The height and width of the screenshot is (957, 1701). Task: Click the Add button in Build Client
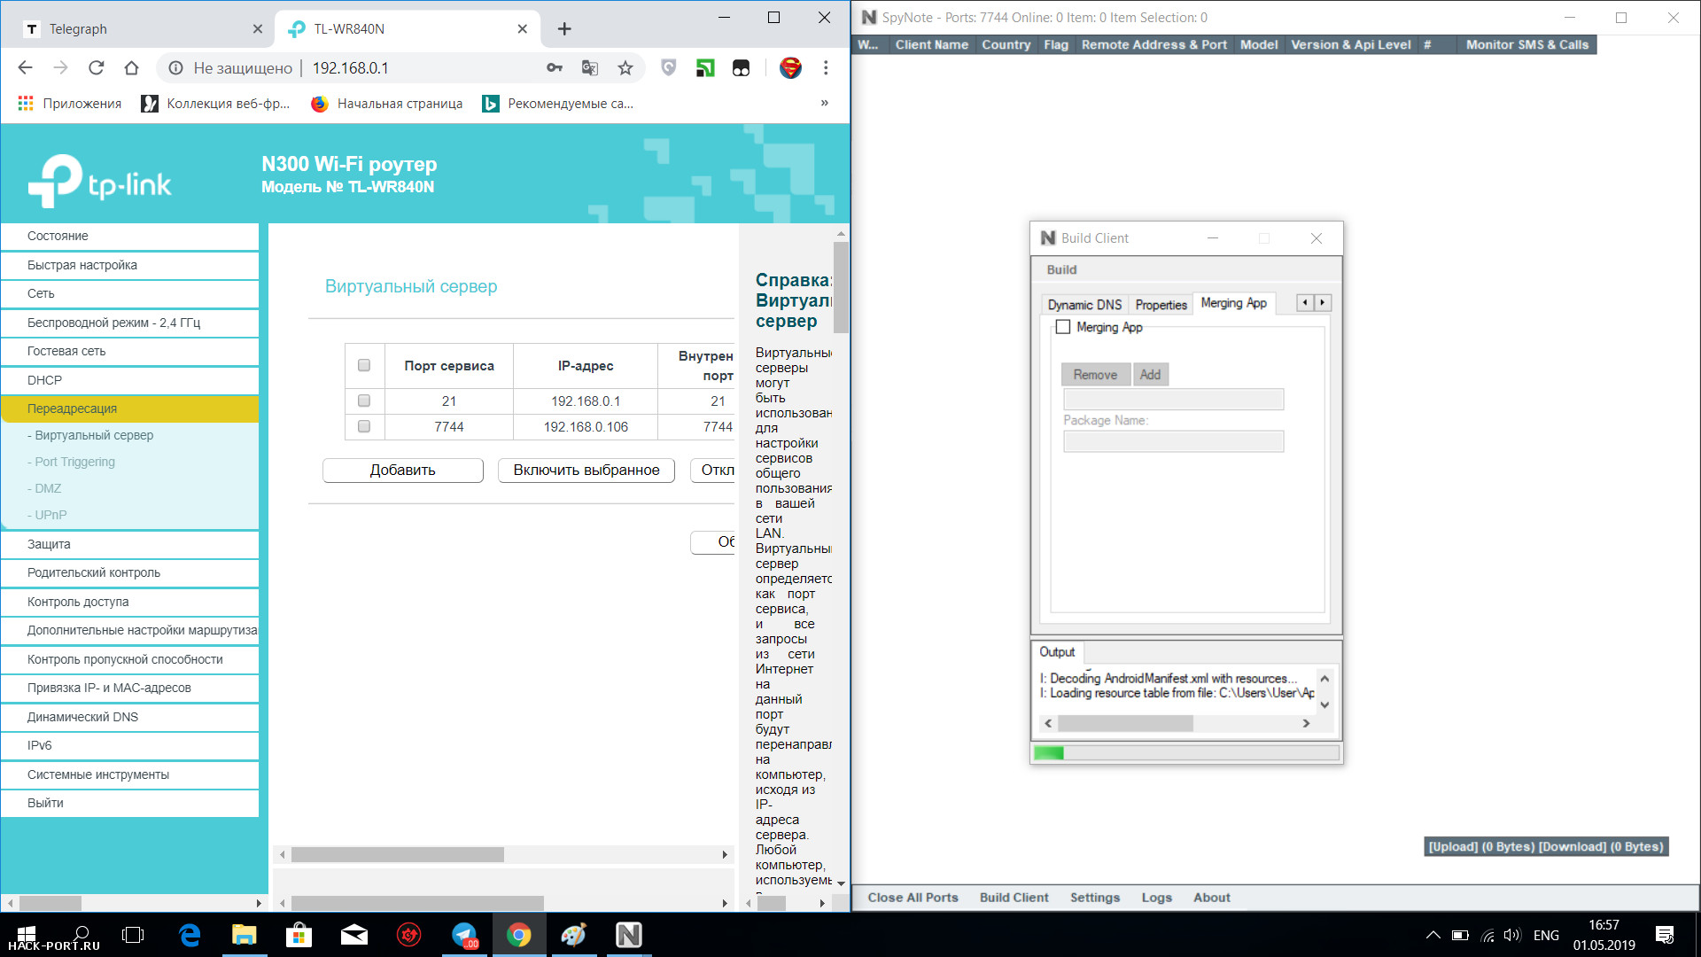pyautogui.click(x=1150, y=375)
